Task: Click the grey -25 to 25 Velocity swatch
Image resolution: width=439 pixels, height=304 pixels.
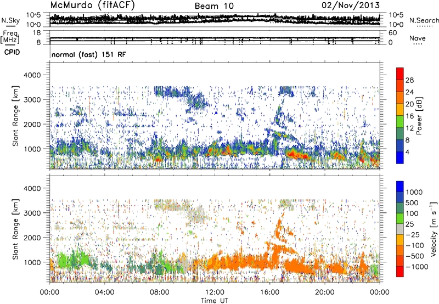Action: [400, 229]
